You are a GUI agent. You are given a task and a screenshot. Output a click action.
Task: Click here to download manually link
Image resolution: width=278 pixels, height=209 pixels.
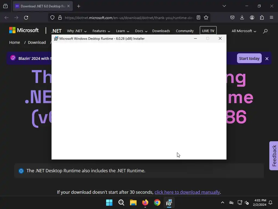click(187, 192)
